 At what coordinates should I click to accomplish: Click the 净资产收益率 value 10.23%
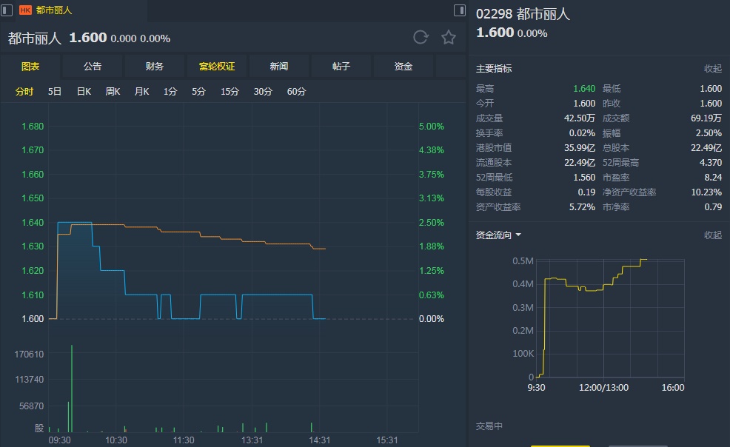pyautogui.click(x=706, y=192)
